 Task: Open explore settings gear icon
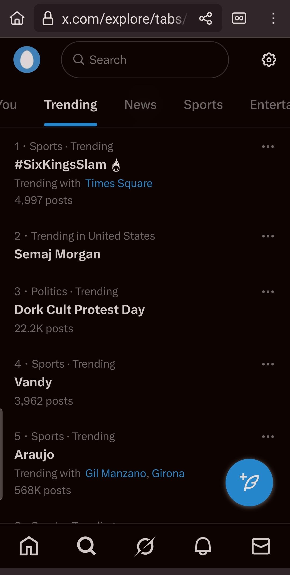pyautogui.click(x=269, y=60)
